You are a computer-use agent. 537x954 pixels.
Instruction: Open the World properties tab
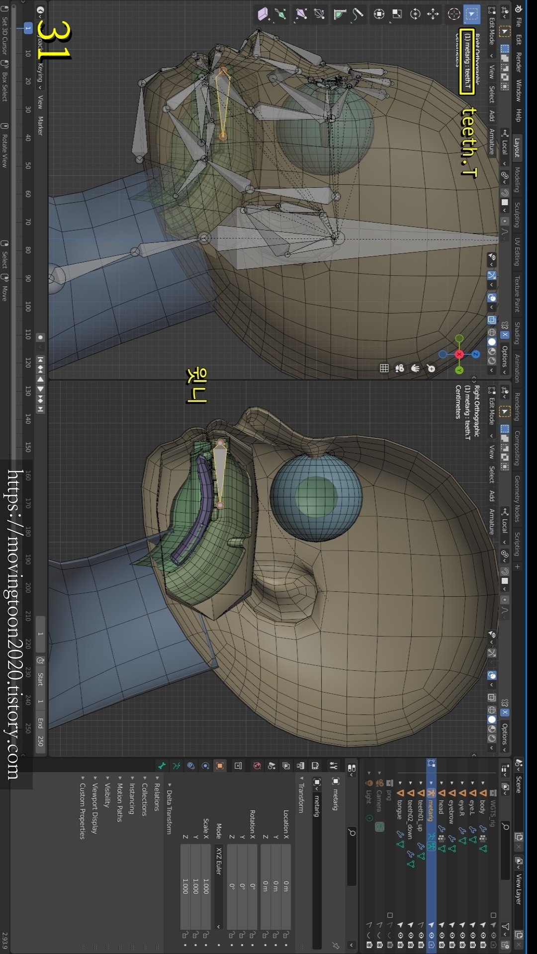click(257, 766)
